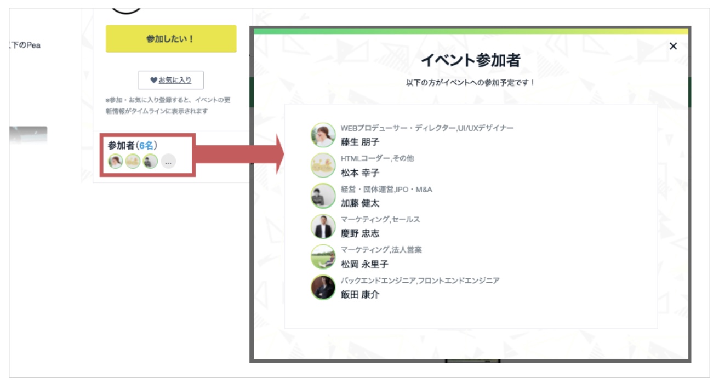
Task: Click 飯田 康介's avatar in the list
Action: click(323, 287)
